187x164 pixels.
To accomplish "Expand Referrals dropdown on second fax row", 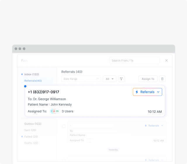I will pos(162,126).
